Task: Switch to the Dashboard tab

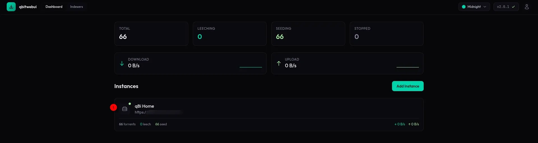Action: [x=54, y=7]
